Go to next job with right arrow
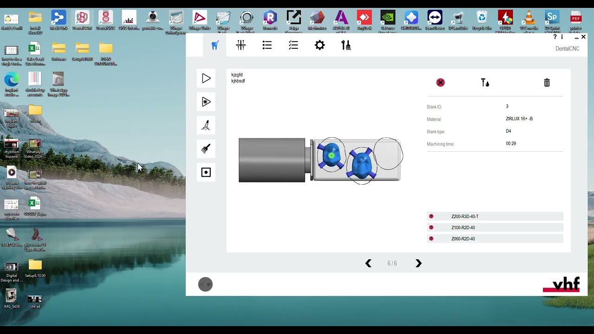 pyautogui.click(x=419, y=263)
